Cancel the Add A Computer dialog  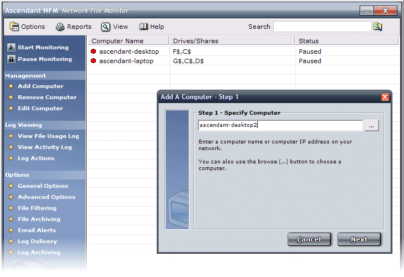coord(309,239)
